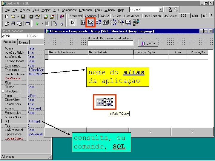
Task: Open the Run button dropdown arrow
Action: pyautogui.click(x=42, y=24)
